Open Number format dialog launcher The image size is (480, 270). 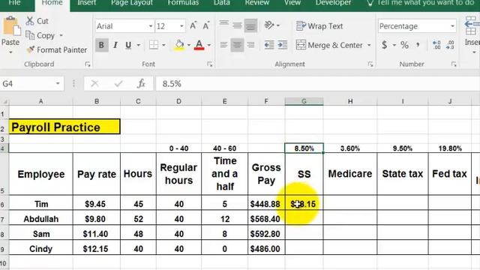pos(454,64)
